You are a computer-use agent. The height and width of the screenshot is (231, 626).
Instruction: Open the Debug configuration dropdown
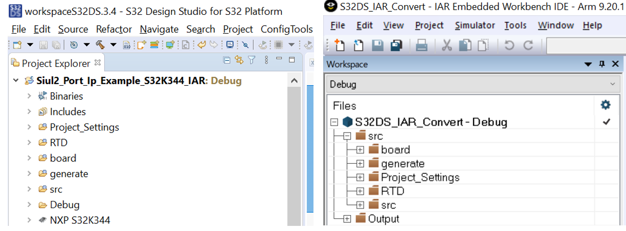click(x=612, y=84)
